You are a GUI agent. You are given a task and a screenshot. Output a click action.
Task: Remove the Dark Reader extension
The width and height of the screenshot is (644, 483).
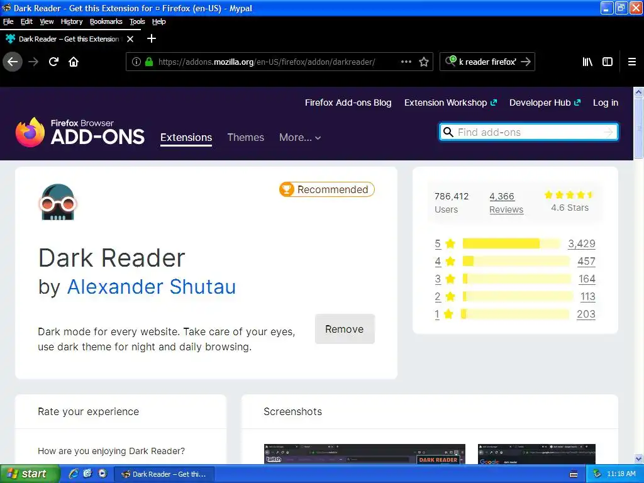pyautogui.click(x=345, y=329)
